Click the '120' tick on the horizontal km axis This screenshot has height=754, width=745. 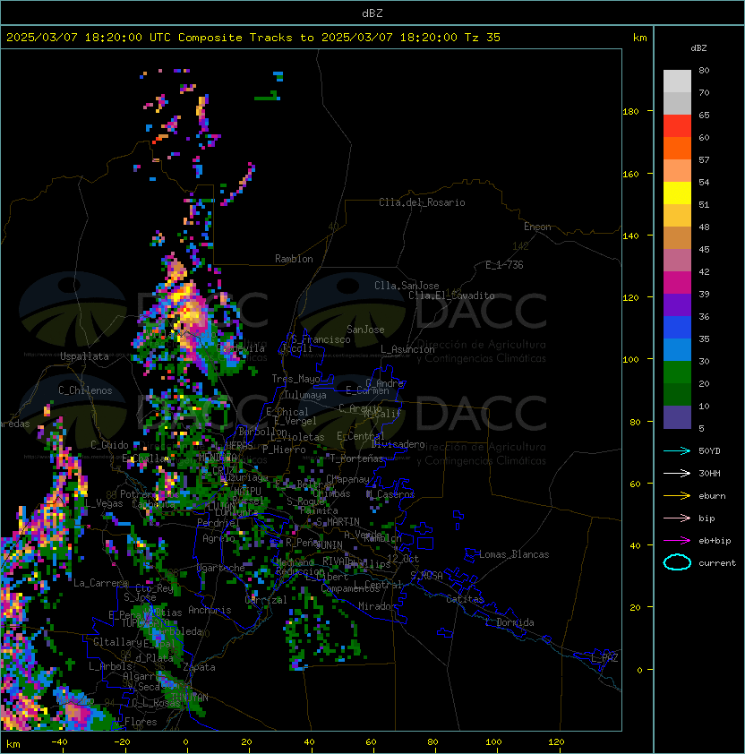556,742
